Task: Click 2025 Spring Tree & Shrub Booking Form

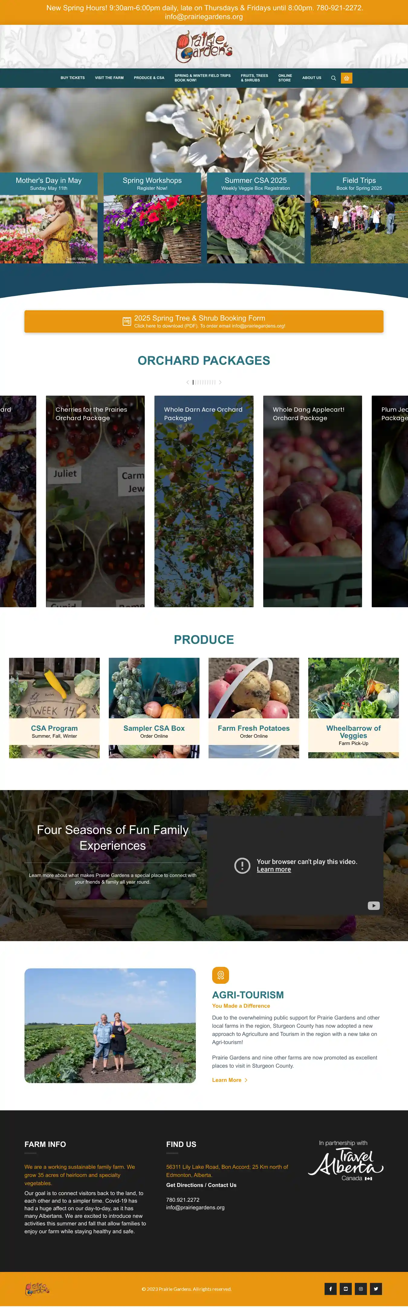Action: click(x=204, y=321)
